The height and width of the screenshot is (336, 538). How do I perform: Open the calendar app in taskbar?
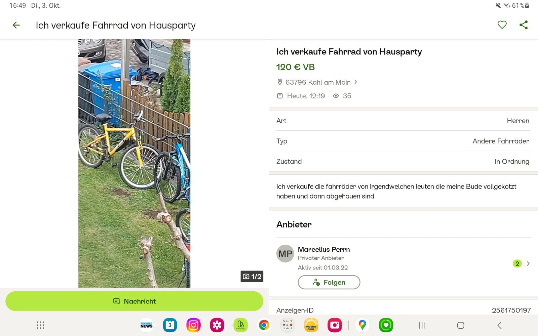[x=170, y=325]
